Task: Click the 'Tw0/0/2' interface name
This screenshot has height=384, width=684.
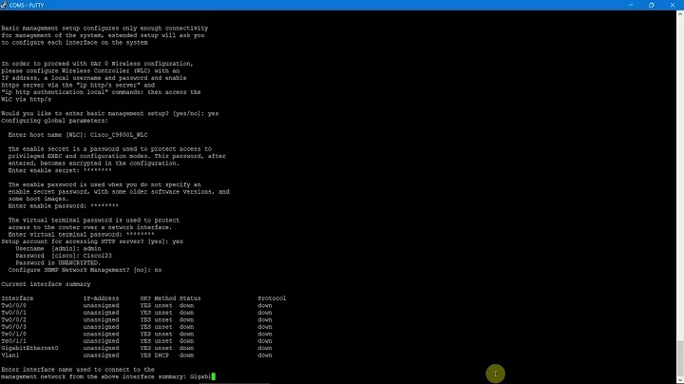Action: click(x=13, y=319)
